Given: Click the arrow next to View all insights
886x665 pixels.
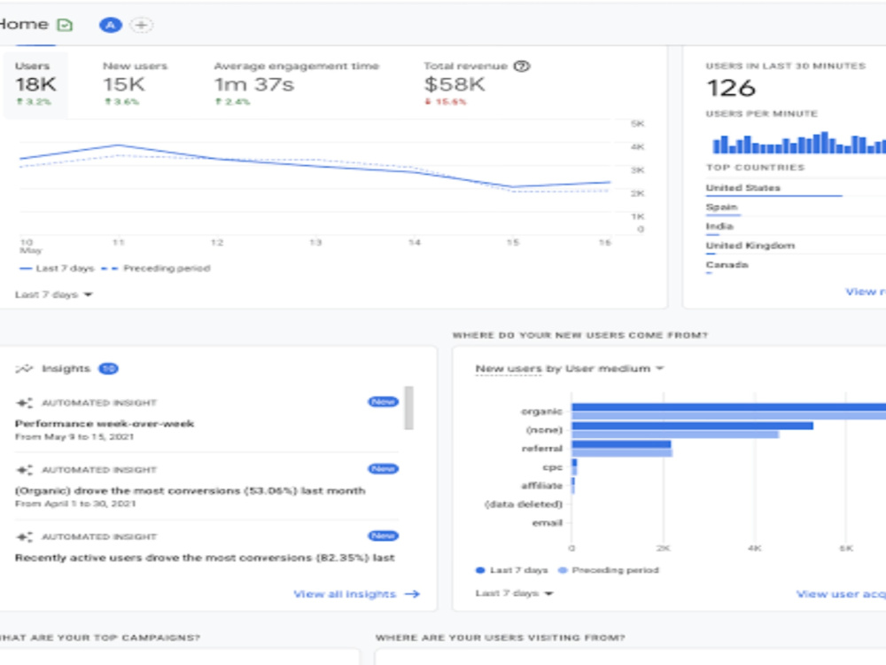Looking at the screenshot, I should pyautogui.click(x=413, y=594).
